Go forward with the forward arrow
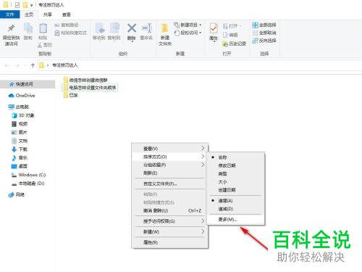This screenshot has height=272, width=362. click(17, 65)
